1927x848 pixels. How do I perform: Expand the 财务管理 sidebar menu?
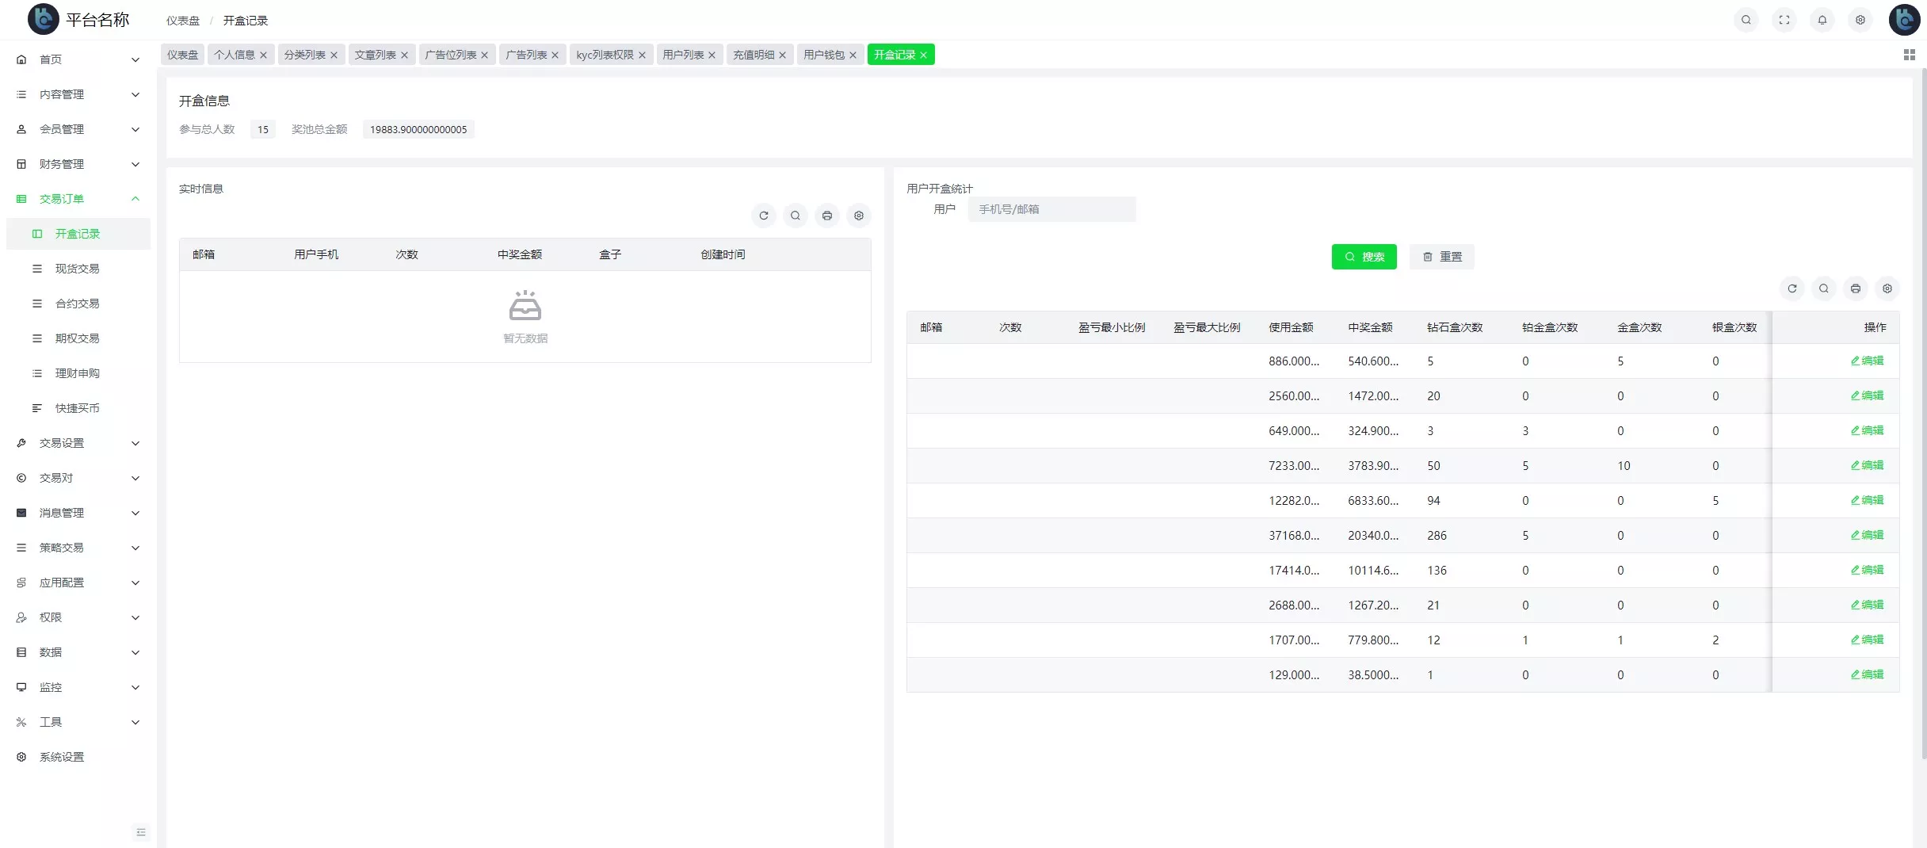pyautogui.click(x=78, y=164)
